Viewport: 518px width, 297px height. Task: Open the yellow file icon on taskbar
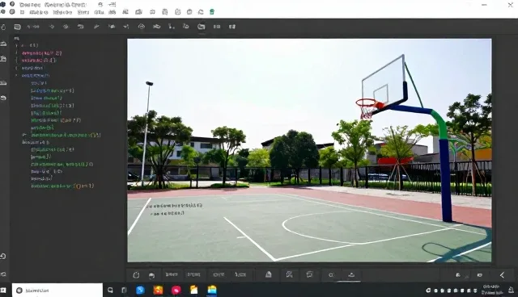194,290
